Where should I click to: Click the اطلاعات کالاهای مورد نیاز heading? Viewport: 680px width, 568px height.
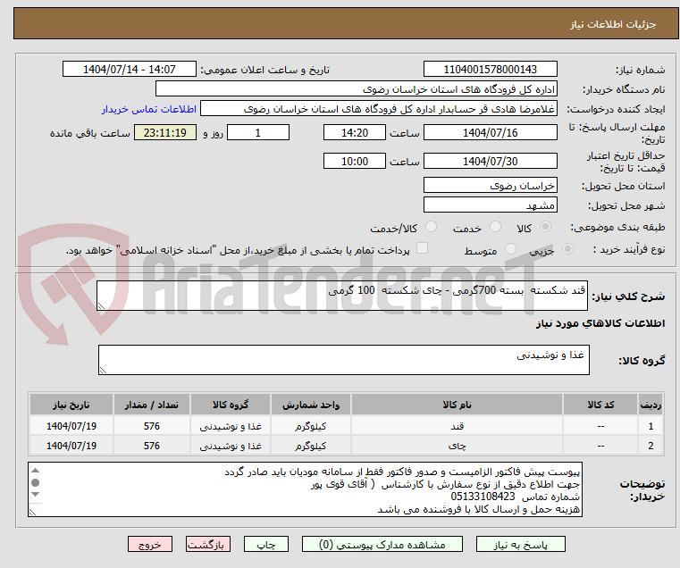coord(600,323)
